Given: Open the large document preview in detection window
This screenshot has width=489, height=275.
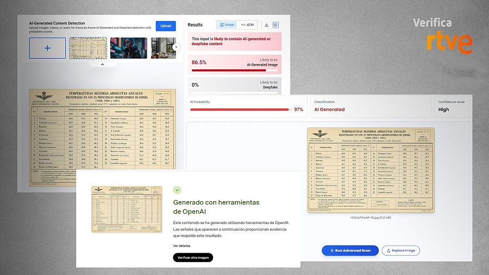Looking at the screenshot, I should [x=102, y=138].
